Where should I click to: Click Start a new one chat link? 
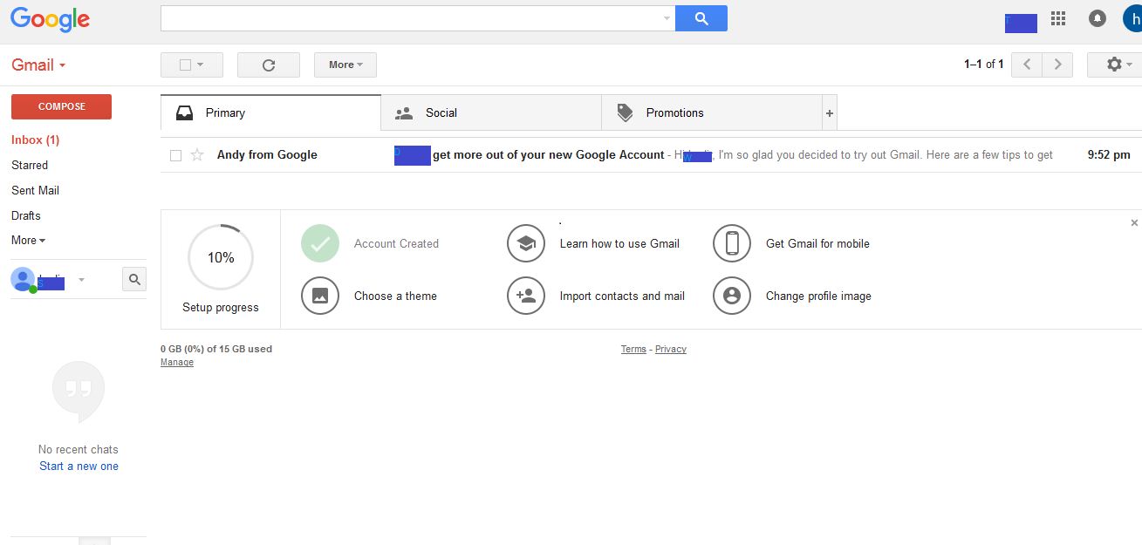point(79,467)
